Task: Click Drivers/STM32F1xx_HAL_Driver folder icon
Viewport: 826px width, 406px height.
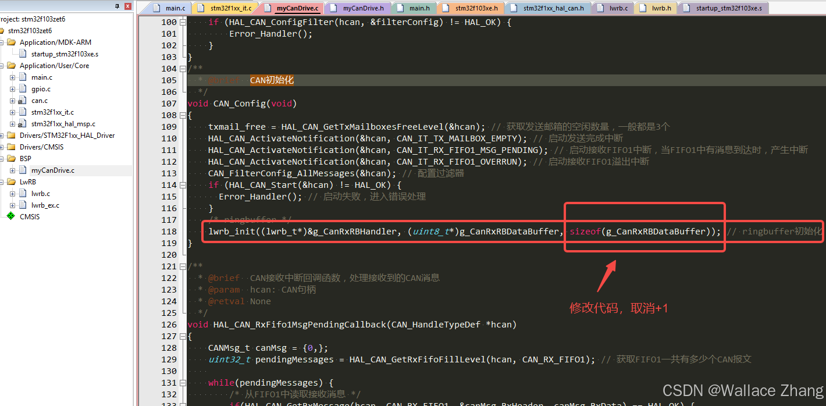Action: (x=11, y=136)
